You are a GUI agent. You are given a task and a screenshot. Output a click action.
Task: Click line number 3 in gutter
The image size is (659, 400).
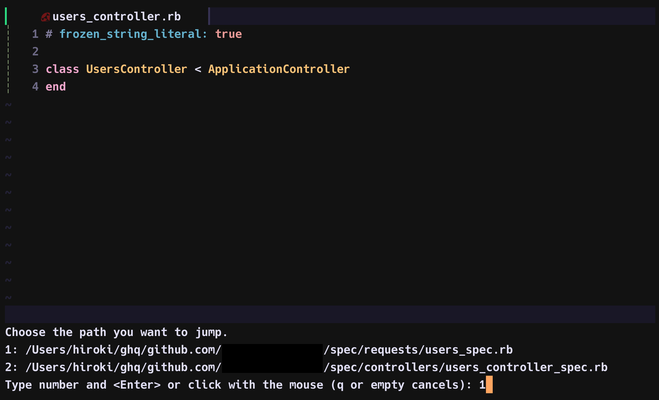click(x=35, y=69)
